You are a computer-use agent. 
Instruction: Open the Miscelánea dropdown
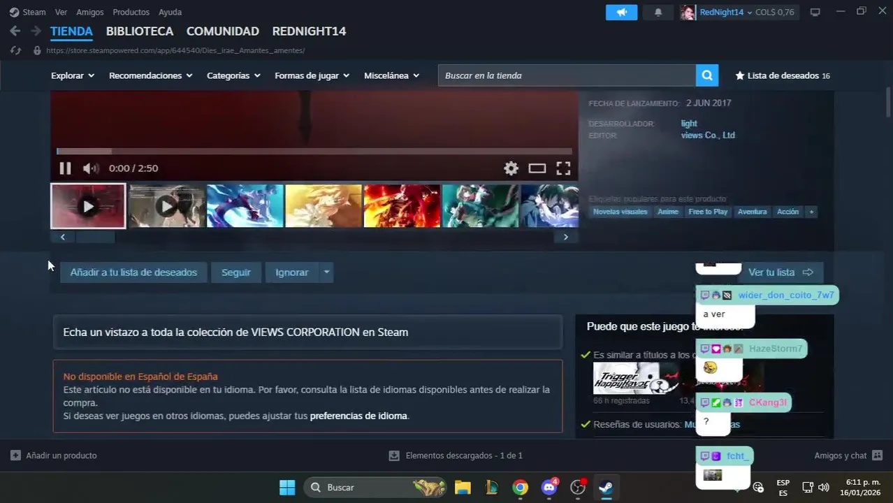point(391,75)
